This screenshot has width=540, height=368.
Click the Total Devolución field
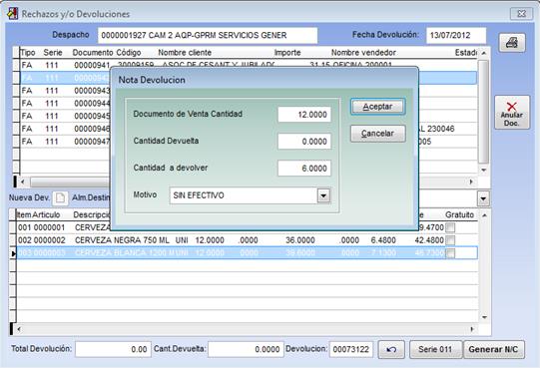click(114, 349)
